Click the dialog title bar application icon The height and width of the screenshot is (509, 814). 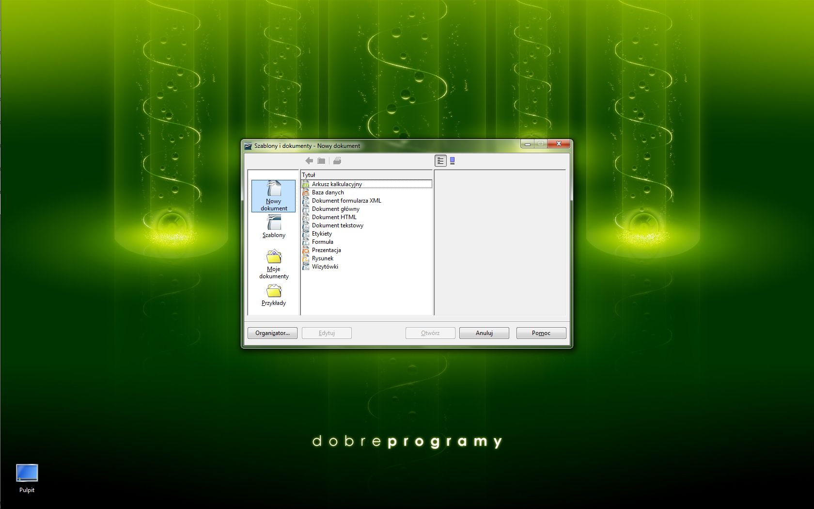click(248, 145)
